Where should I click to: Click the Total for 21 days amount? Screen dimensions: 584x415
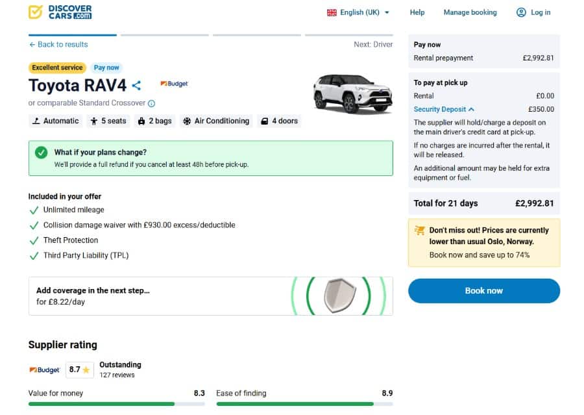click(x=535, y=203)
